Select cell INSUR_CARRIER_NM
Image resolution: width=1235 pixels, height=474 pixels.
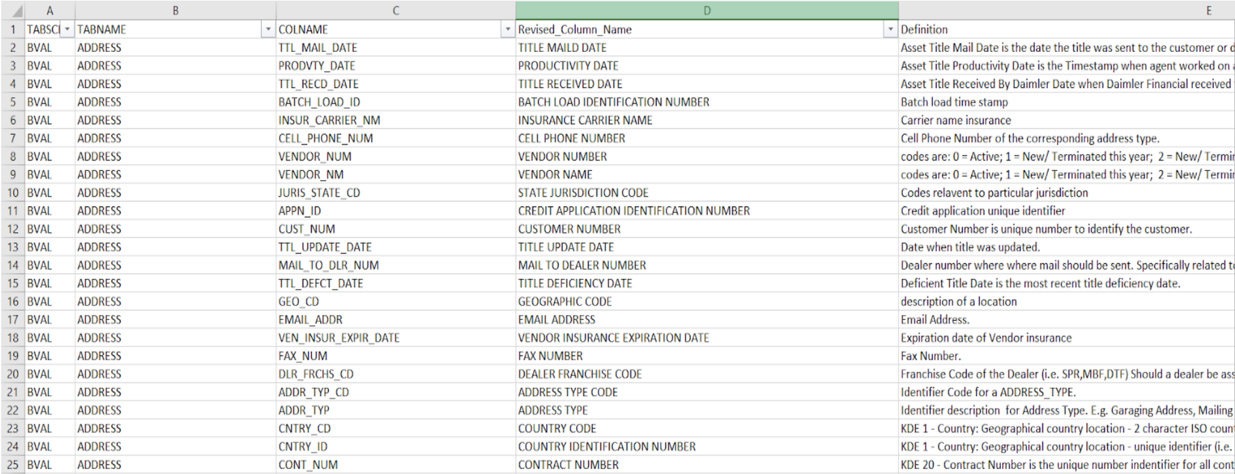pyautogui.click(x=396, y=120)
